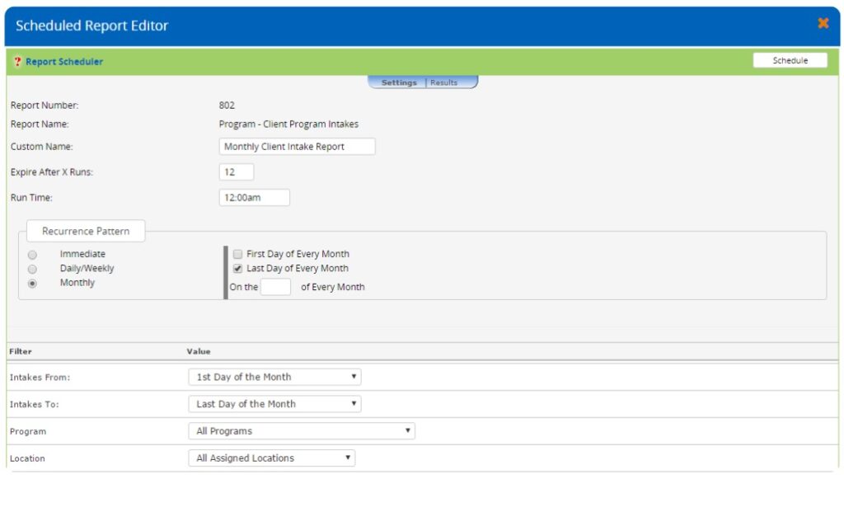Image resolution: width=844 pixels, height=521 pixels.
Task: Click the red question mark help icon
Action: [16, 61]
